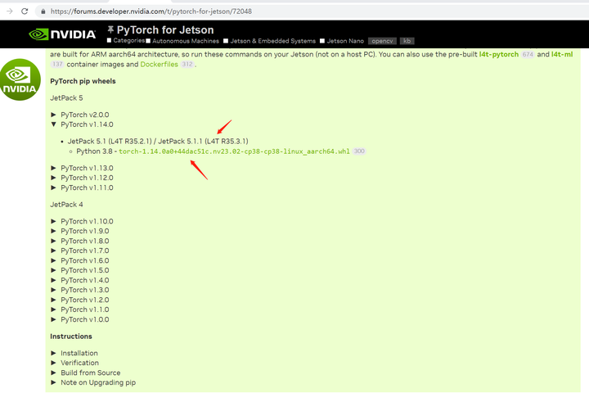Download the torch-1.14.0a0 aarch64 wheel file
The height and width of the screenshot is (402, 589).
click(234, 151)
